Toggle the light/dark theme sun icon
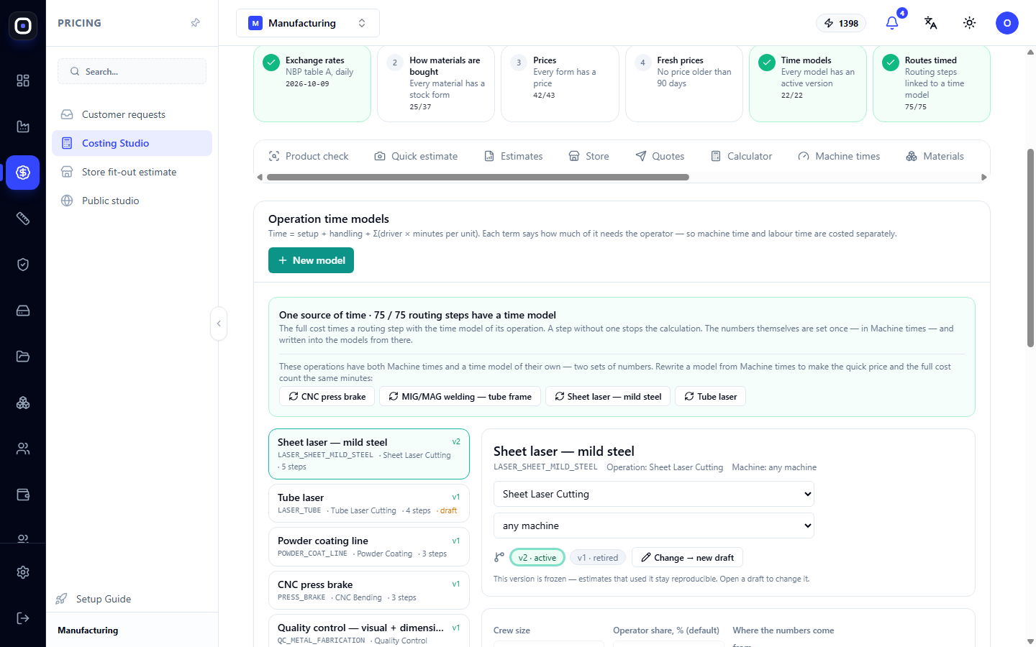The width and height of the screenshot is (1036, 647). click(x=969, y=23)
